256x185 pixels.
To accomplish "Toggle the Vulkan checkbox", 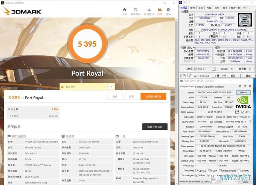I will pos(197,175).
